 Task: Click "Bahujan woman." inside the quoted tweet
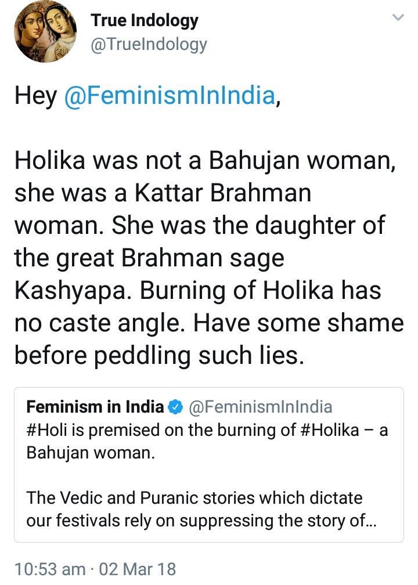[x=91, y=453]
